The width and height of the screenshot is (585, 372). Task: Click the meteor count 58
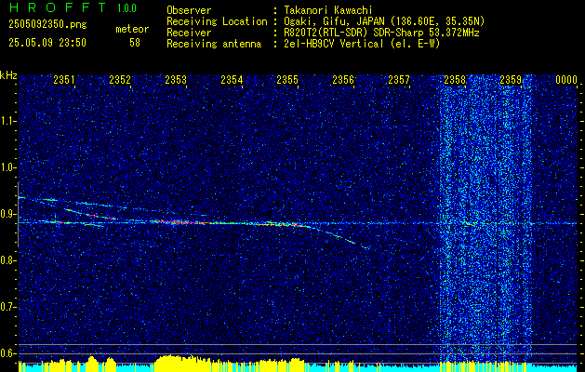(135, 43)
